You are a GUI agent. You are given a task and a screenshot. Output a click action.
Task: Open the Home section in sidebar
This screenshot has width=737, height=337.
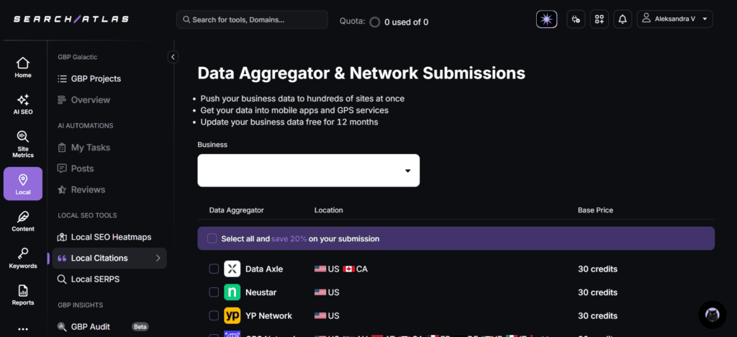(x=22, y=67)
